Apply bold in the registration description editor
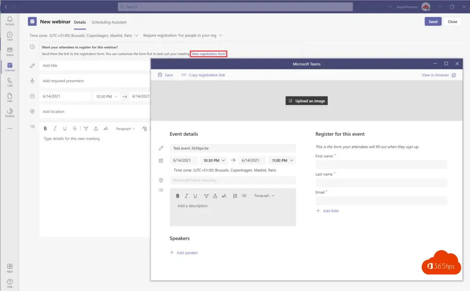 [x=178, y=196]
